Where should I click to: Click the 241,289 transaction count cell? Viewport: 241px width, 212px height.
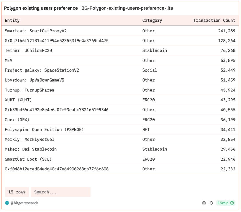pyautogui.click(x=226, y=31)
